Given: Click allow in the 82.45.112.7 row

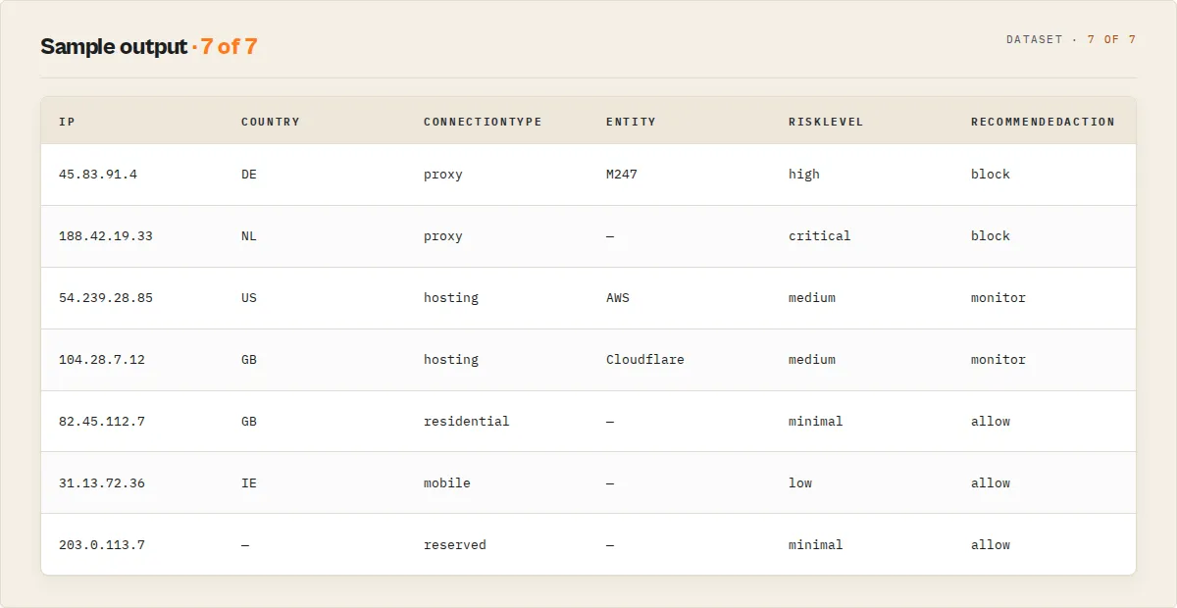Looking at the screenshot, I should pos(991,422).
